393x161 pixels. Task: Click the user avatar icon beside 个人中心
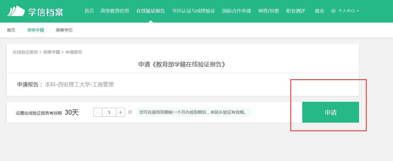pyautogui.click(x=333, y=11)
